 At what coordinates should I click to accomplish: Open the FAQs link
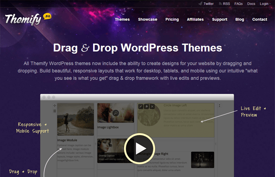pos(239,4)
